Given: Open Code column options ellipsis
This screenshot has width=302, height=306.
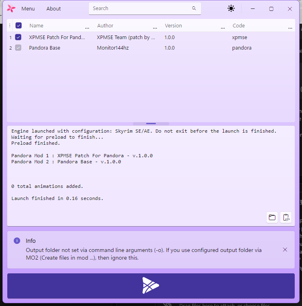Looking at the screenshot, I should click(290, 28).
